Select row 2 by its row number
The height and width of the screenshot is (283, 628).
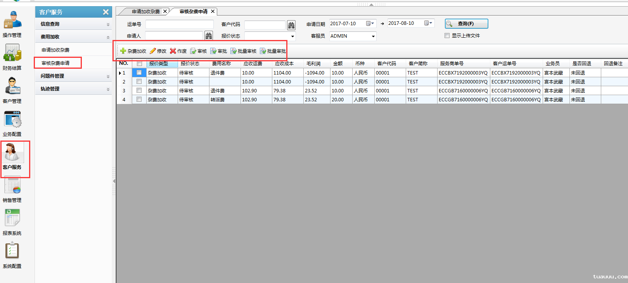click(x=124, y=82)
